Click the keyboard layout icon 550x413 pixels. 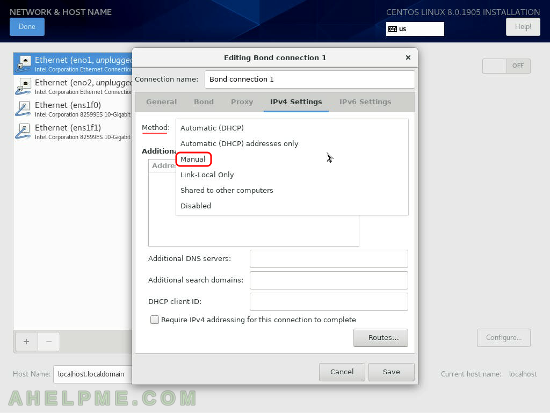click(x=393, y=29)
